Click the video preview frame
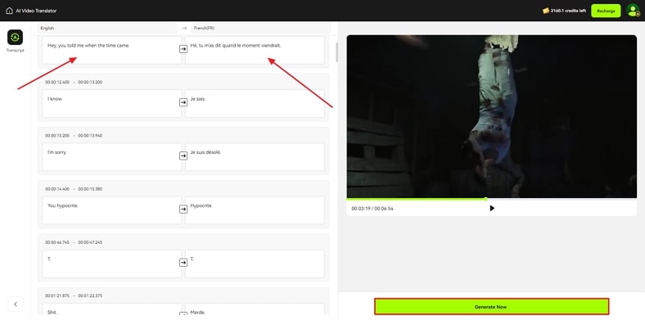The image size is (645, 320). pyautogui.click(x=492, y=116)
